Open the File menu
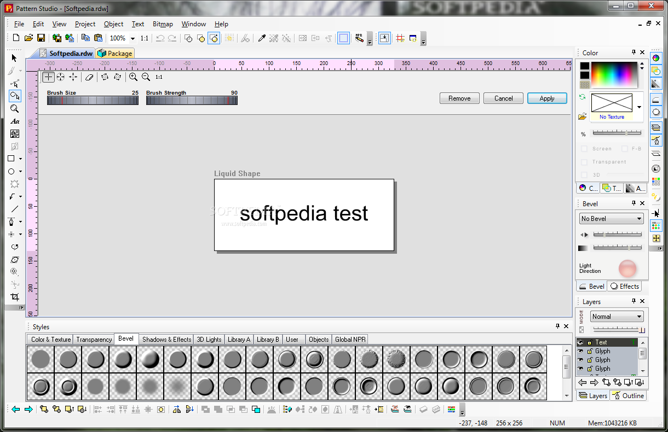The height and width of the screenshot is (432, 668). click(19, 24)
